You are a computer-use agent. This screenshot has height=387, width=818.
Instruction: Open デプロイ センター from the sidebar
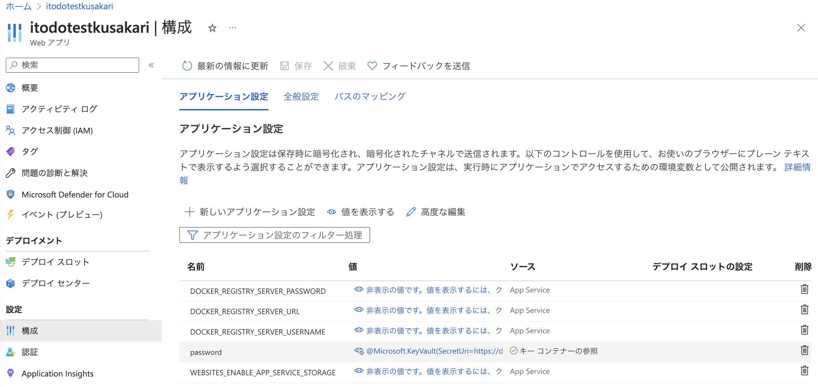[x=55, y=283]
